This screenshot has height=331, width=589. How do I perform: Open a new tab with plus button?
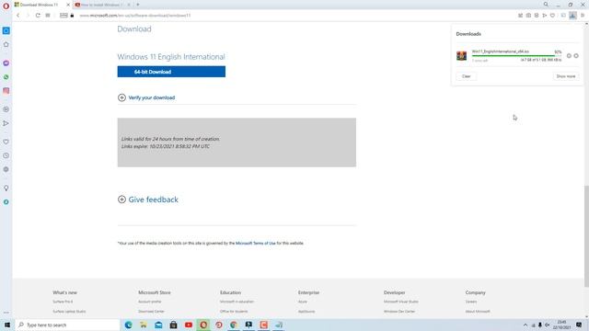tap(138, 5)
